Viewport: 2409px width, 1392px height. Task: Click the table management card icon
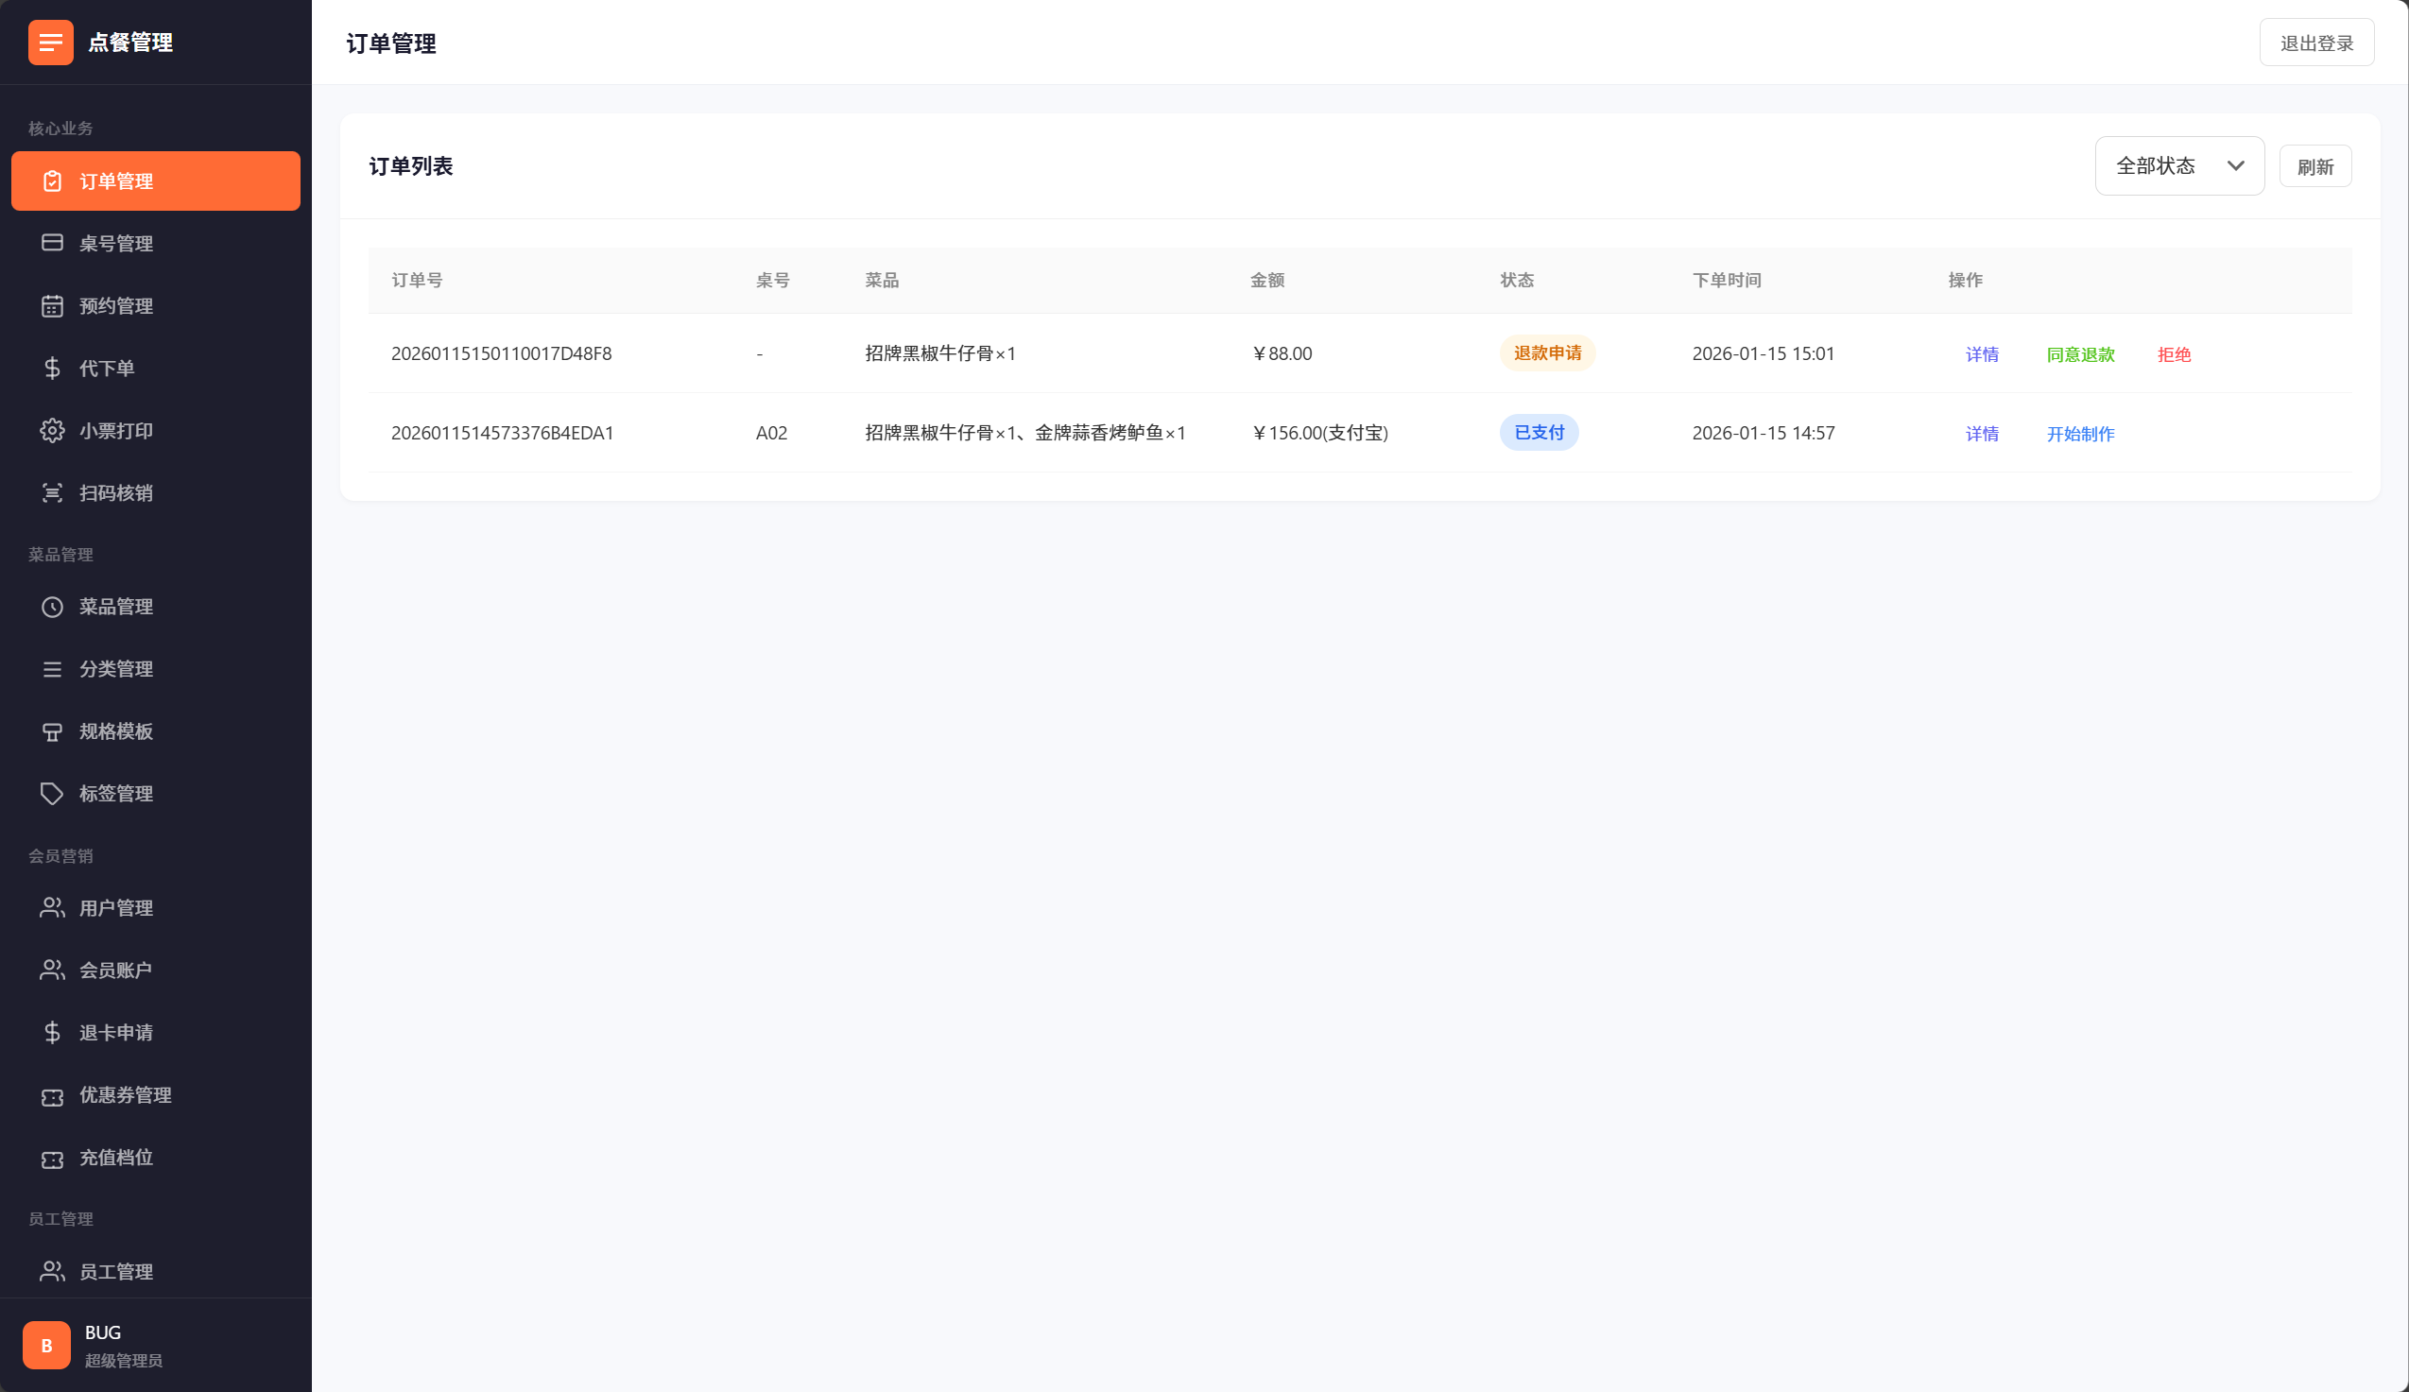coord(53,243)
